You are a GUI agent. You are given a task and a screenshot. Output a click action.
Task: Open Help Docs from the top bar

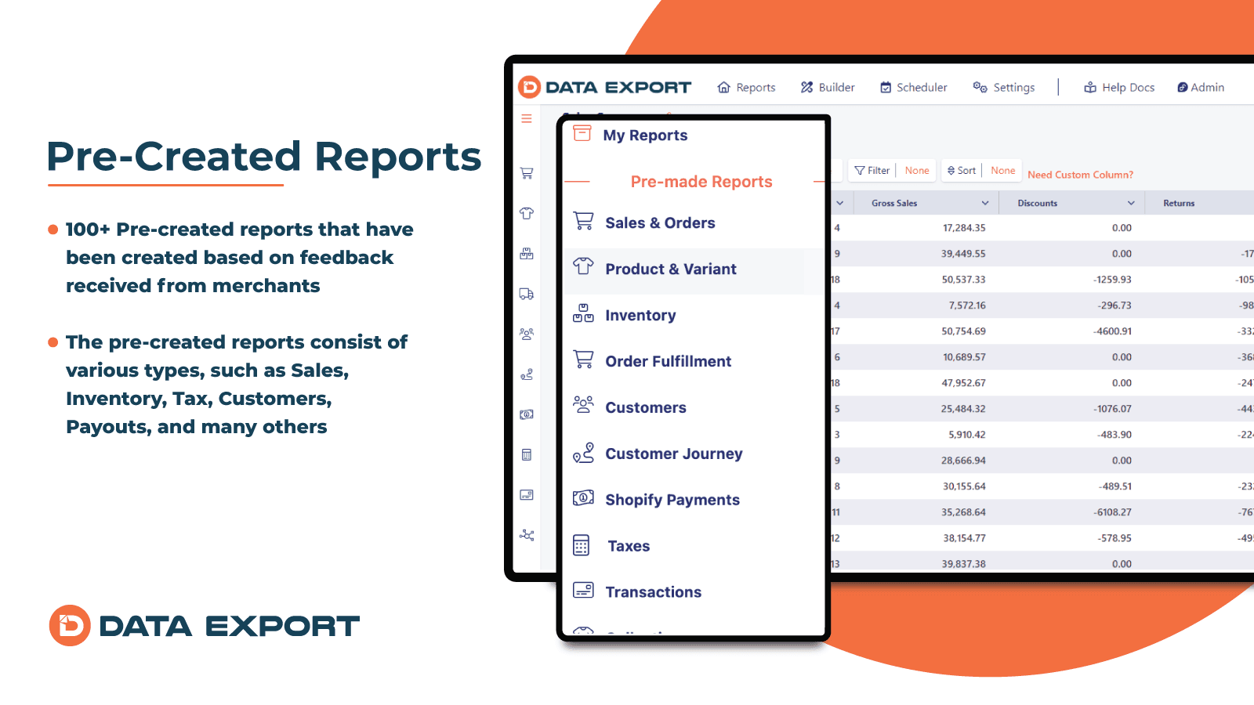1119,87
